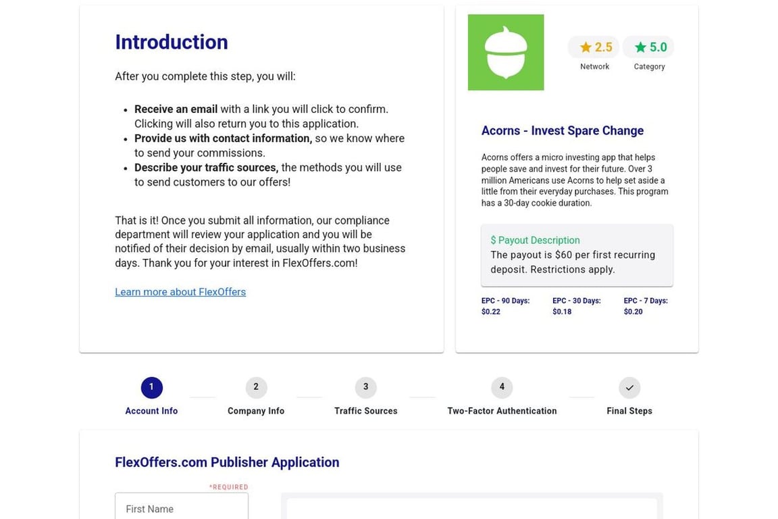
Task: Click the Company Info step label
Action: point(256,411)
